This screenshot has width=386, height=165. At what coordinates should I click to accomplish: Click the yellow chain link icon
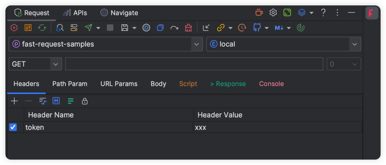[x=221, y=28]
